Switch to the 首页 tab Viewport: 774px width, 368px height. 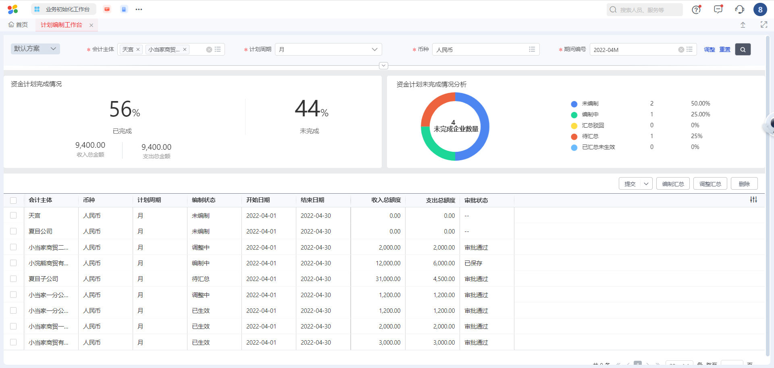pyautogui.click(x=18, y=25)
